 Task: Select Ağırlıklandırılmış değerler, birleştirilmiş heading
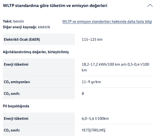tap(36, 52)
